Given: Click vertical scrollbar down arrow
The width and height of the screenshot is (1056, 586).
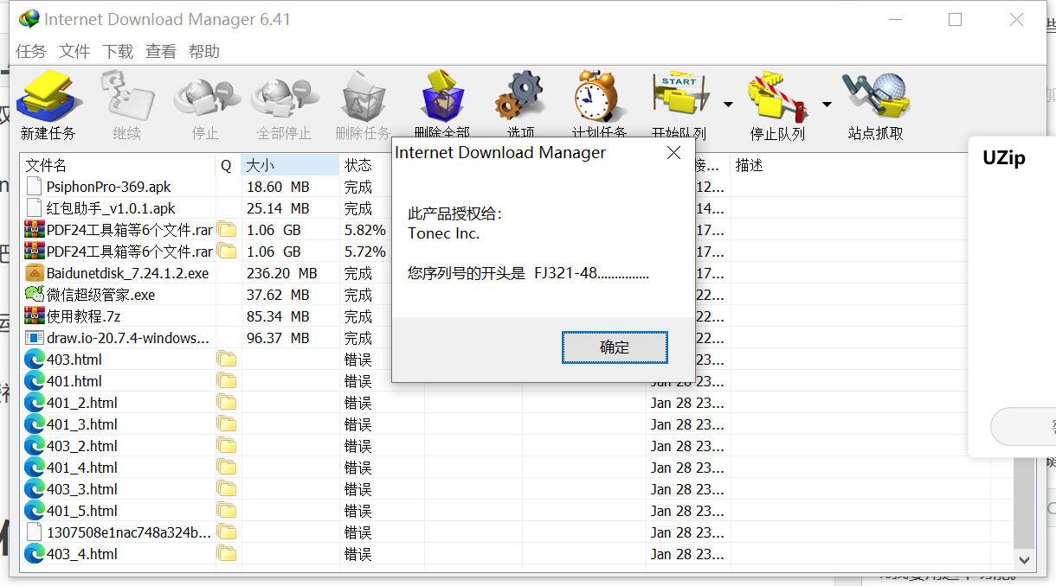Looking at the screenshot, I should (1026, 560).
